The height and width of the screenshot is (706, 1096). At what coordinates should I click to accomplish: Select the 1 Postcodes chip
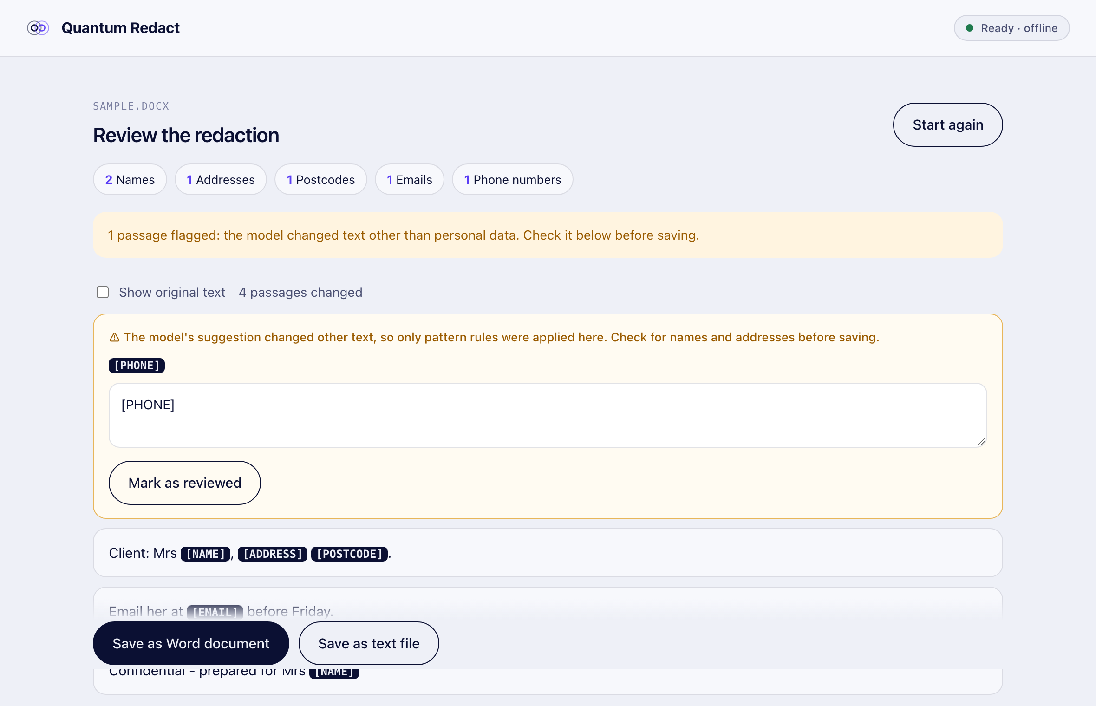coord(321,179)
